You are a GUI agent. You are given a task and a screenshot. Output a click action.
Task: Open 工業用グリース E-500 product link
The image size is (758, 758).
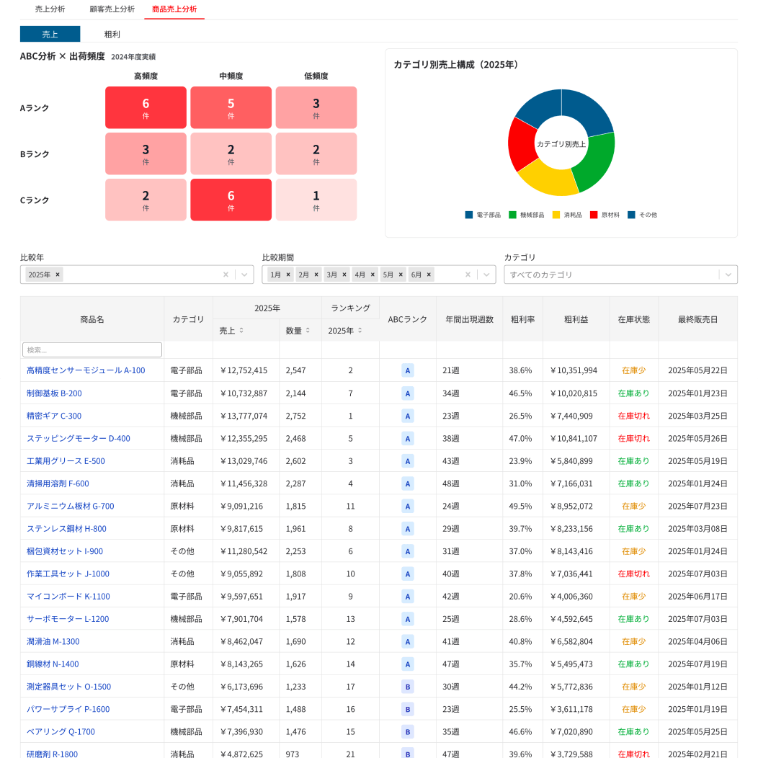66,460
